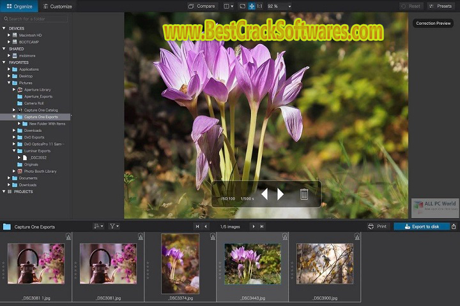Collapse the Luminar Exports folder

click(x=14, y=151)
